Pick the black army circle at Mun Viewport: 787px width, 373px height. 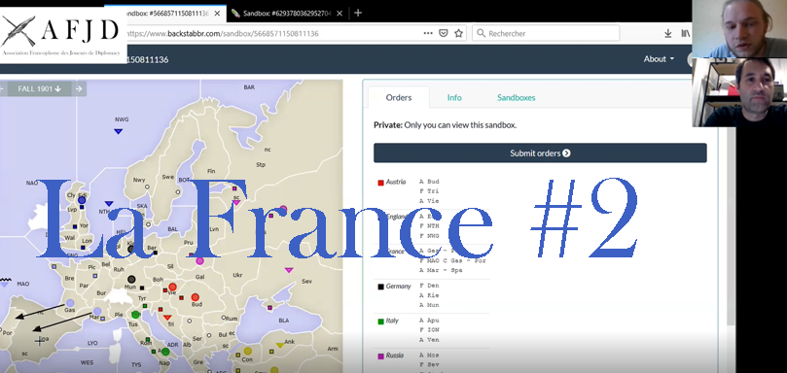pyautogui.click(x=131, y=279)
